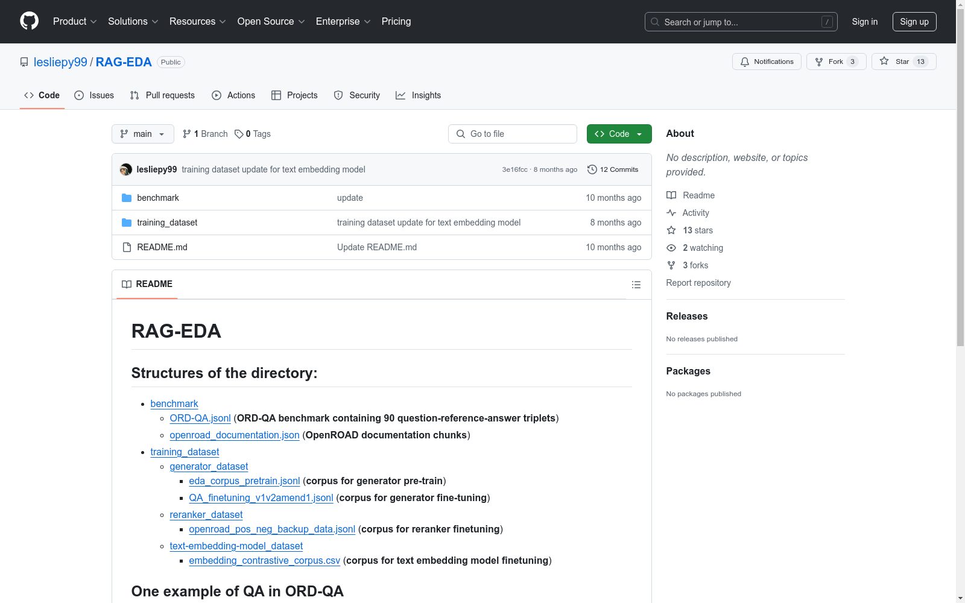Viewport: 965px width, 603px height.
Task: Open openroad_pos_neg_backup_data.jsonl link
Action: [272, 529]
